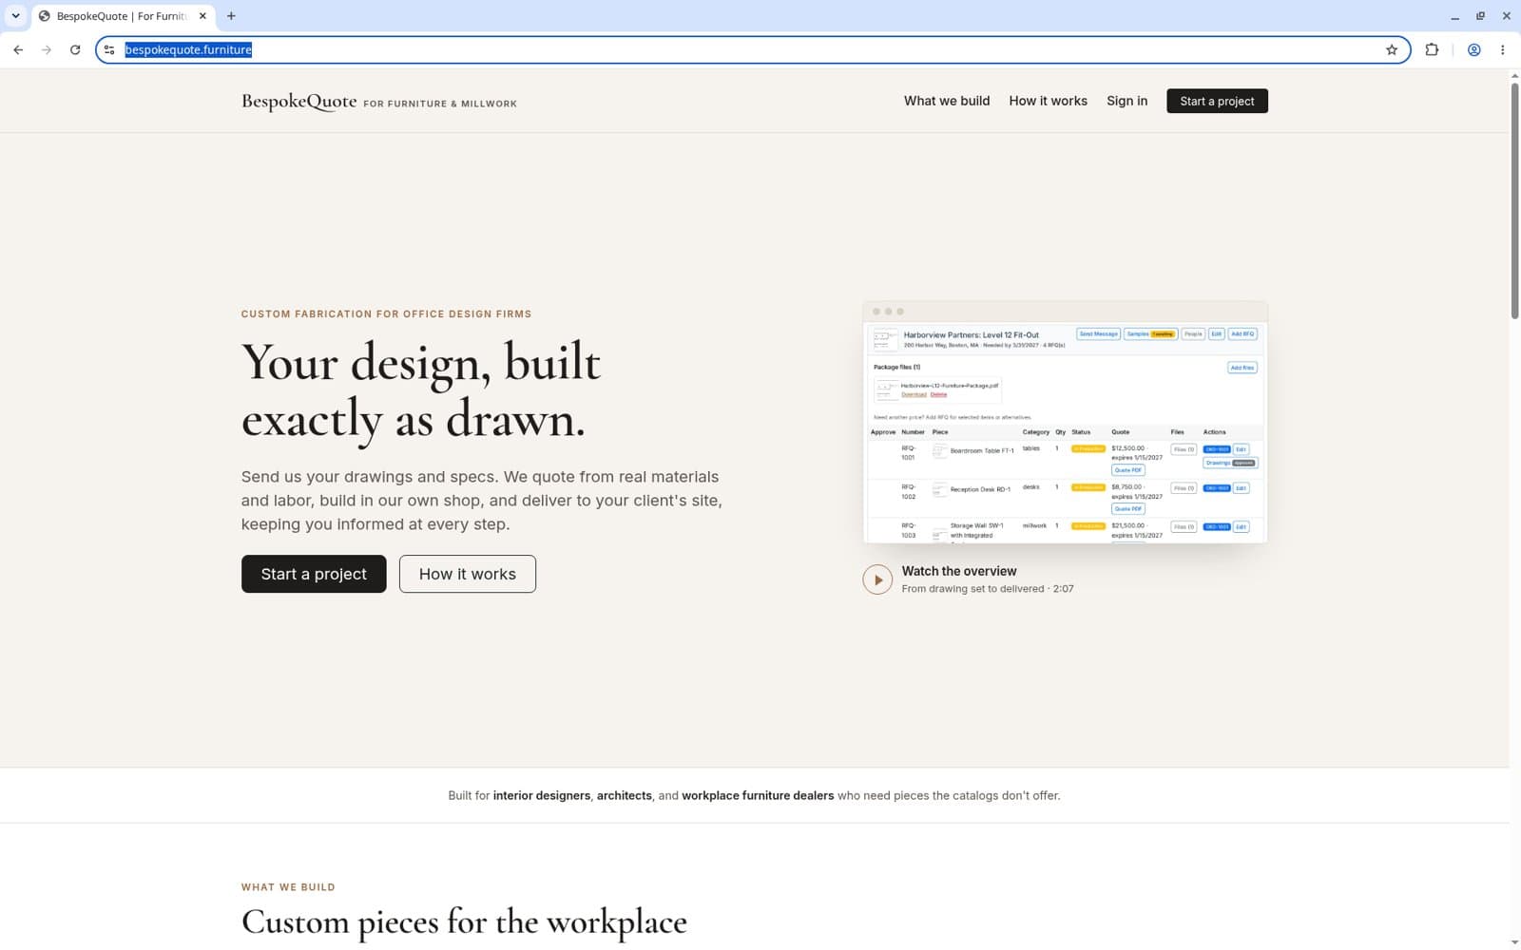Open the browser extensions puzzle icon
This screenshot has height=950, width=1521.
point(1432,49)
